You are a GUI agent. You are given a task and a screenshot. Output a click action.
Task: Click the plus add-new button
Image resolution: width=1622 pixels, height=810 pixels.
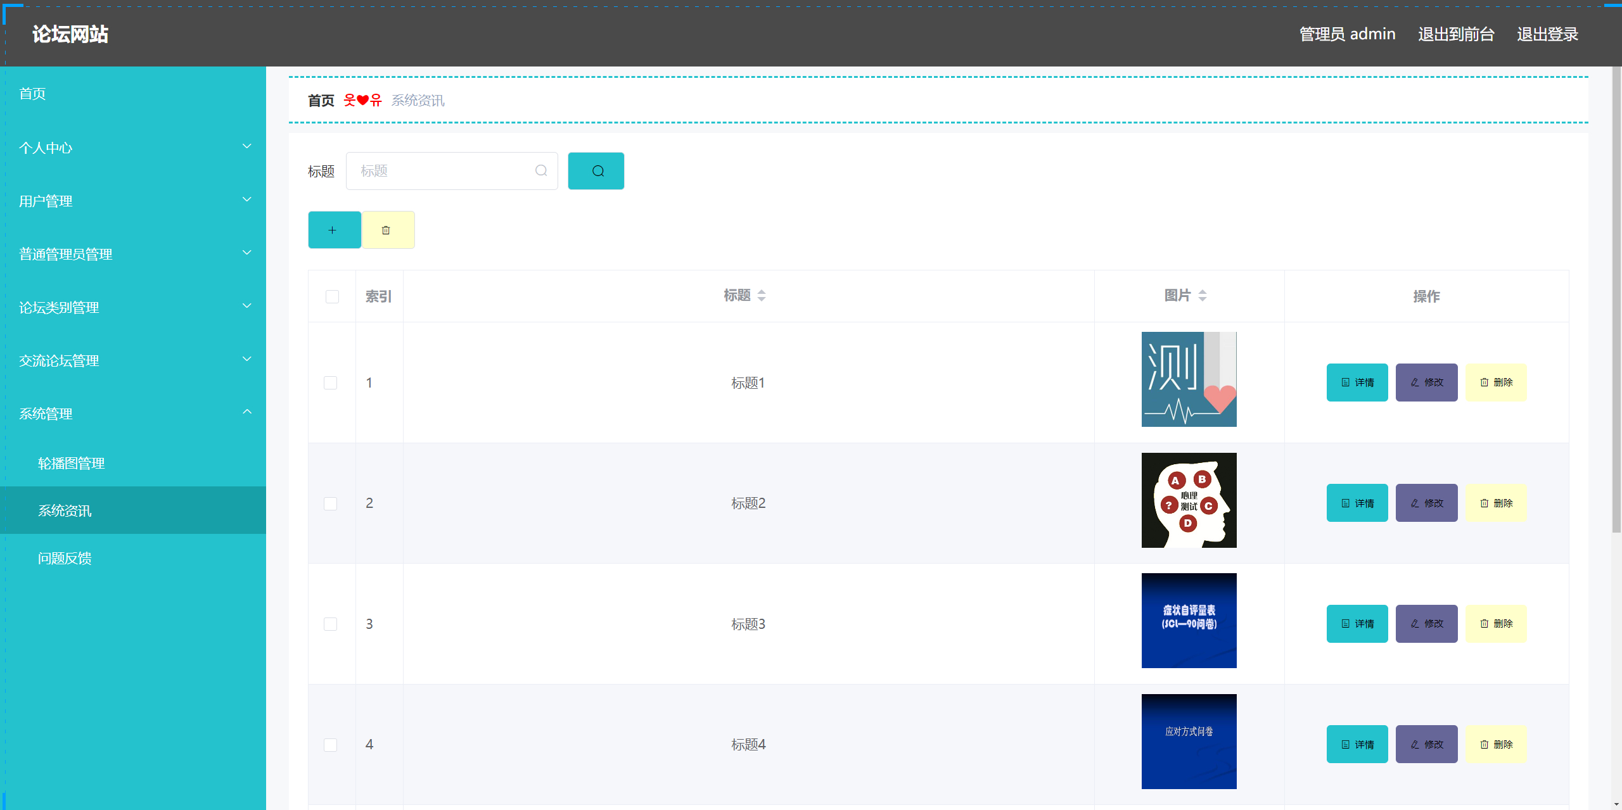tap(334, 230)
